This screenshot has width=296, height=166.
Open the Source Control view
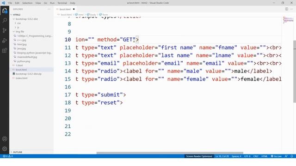[5, 30]
